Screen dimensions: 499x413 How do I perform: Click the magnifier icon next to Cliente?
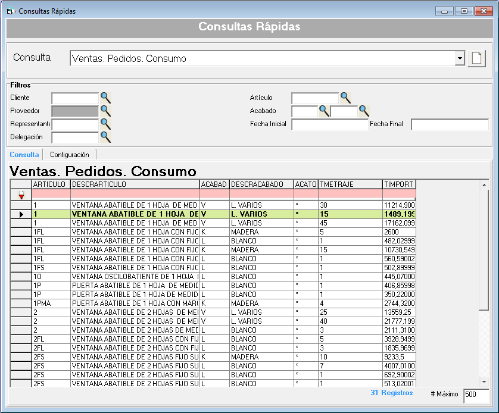[x=105, y=98]
